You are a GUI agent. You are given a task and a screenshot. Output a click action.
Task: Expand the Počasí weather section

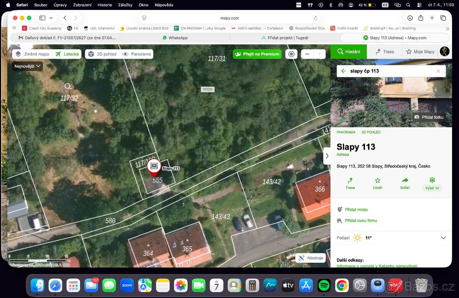pos(443,238)
